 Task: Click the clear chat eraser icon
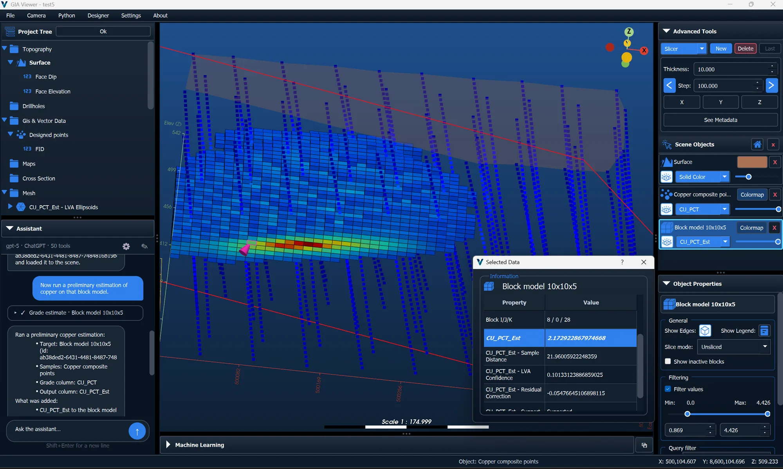[144, 246]
